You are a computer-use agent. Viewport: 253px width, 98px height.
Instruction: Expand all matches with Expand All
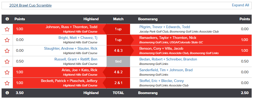click(240, 5)
